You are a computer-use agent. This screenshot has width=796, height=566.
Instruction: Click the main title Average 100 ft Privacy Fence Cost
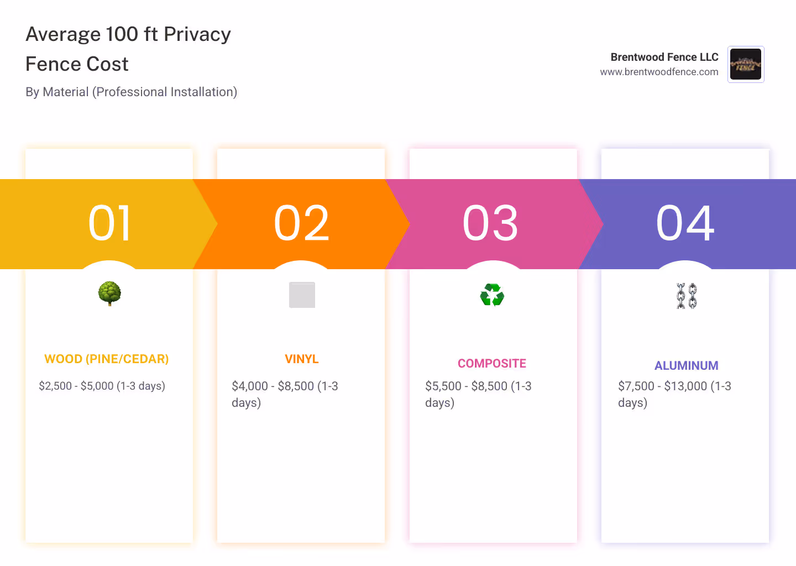[128, 49]
